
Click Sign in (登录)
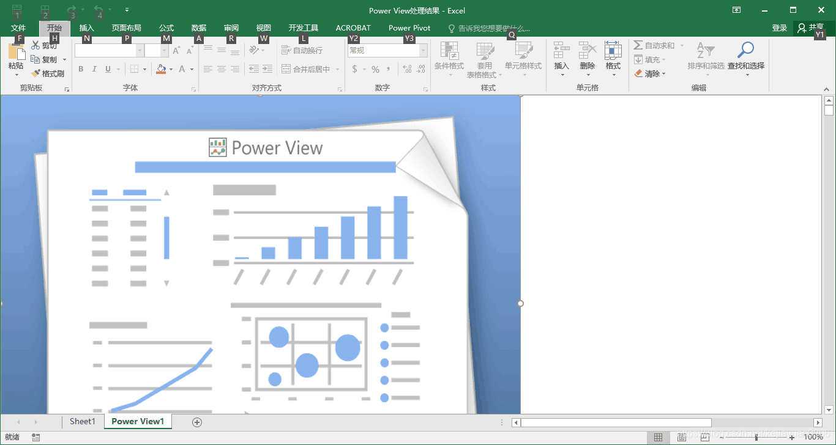point(780,28)
